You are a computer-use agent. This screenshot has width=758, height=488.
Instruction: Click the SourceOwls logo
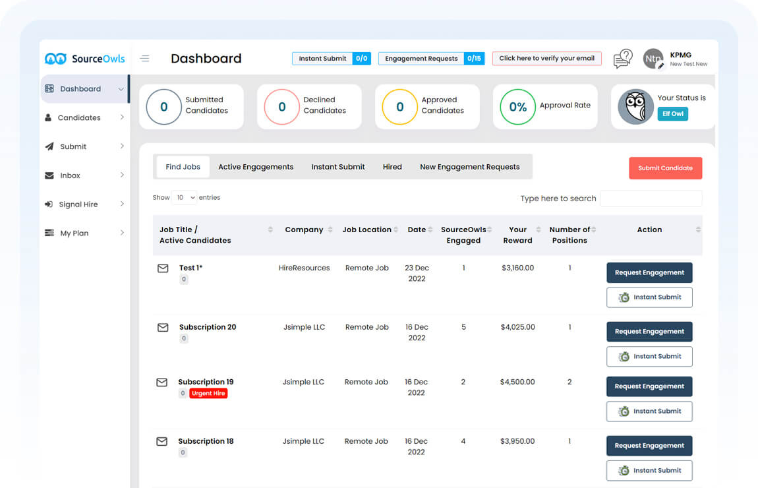pos(84,59)
